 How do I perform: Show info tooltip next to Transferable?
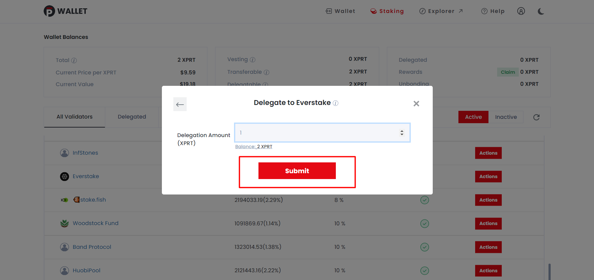point(267,72)
